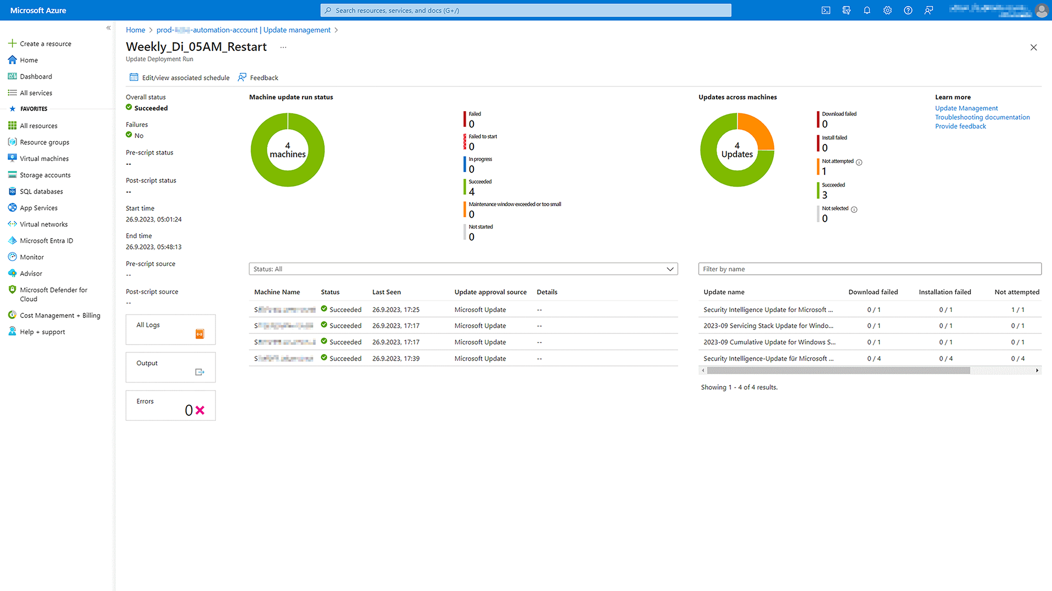Open the Help question mark icon

pos(908,10)
